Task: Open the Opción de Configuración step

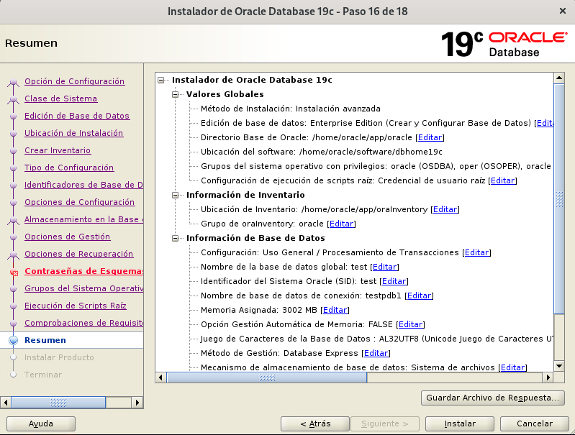Action: [x=74, y=81]
